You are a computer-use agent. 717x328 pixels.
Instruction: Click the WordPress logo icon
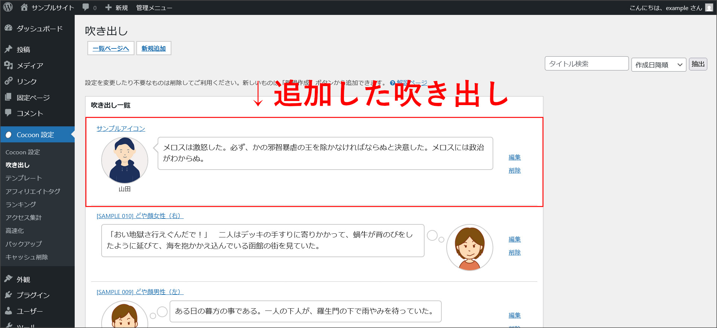click(8, 7)
